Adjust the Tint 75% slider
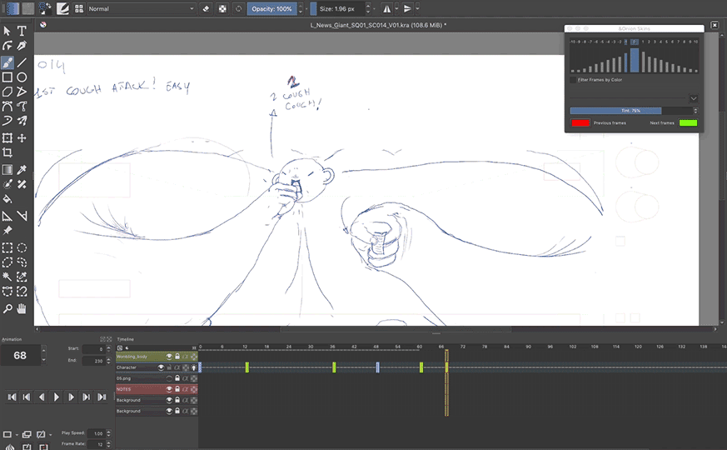 coord(630,110)
